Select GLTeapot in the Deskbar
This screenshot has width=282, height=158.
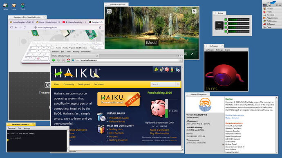pyautogui.click(x=272, y=24)
